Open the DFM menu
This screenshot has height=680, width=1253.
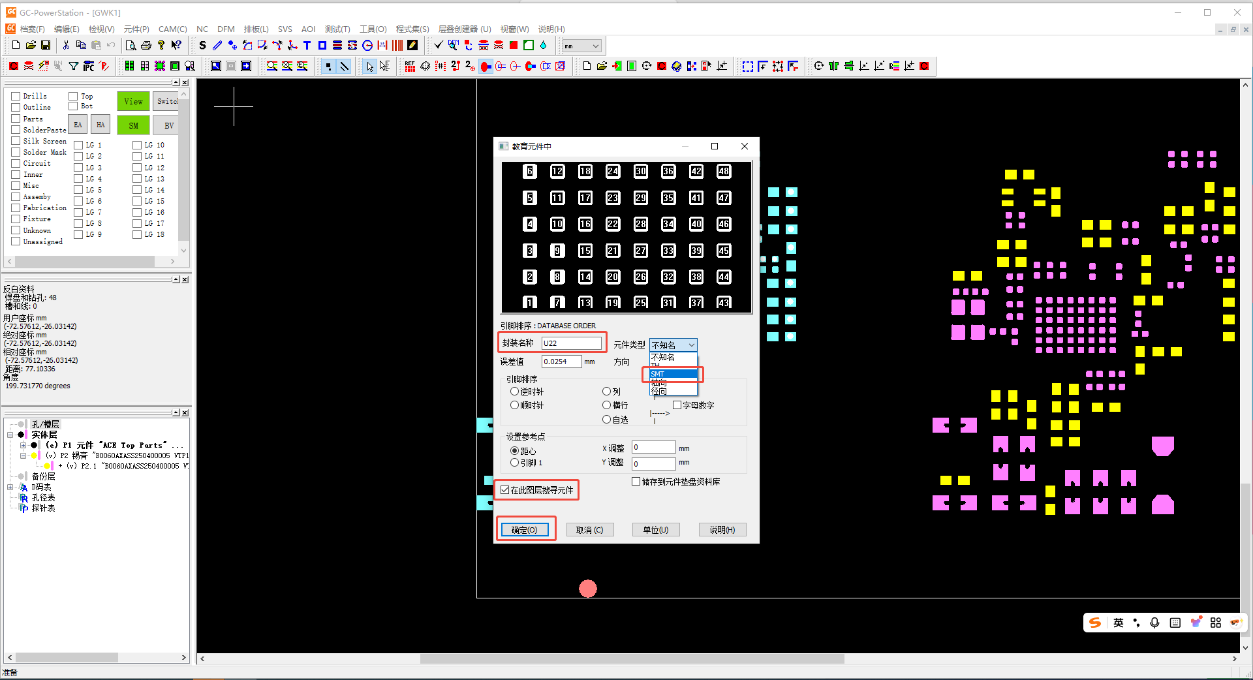[226, 29]
